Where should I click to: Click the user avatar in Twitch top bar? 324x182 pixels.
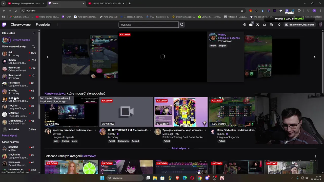(320, 25)
